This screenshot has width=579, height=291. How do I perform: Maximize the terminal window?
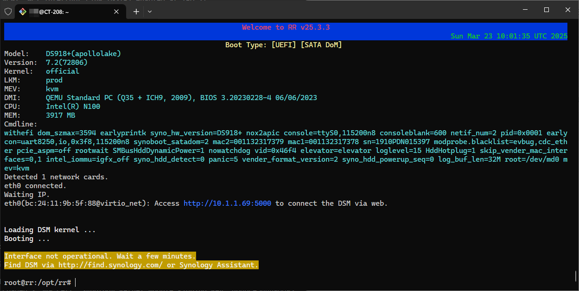pos(547,10)
